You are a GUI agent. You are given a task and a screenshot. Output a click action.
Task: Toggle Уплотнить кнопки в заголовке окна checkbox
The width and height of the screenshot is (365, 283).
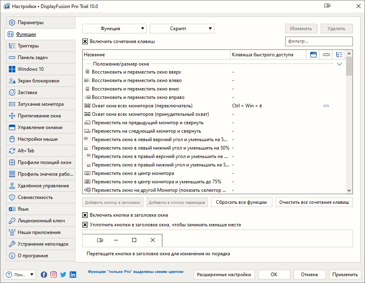(85, 225)
